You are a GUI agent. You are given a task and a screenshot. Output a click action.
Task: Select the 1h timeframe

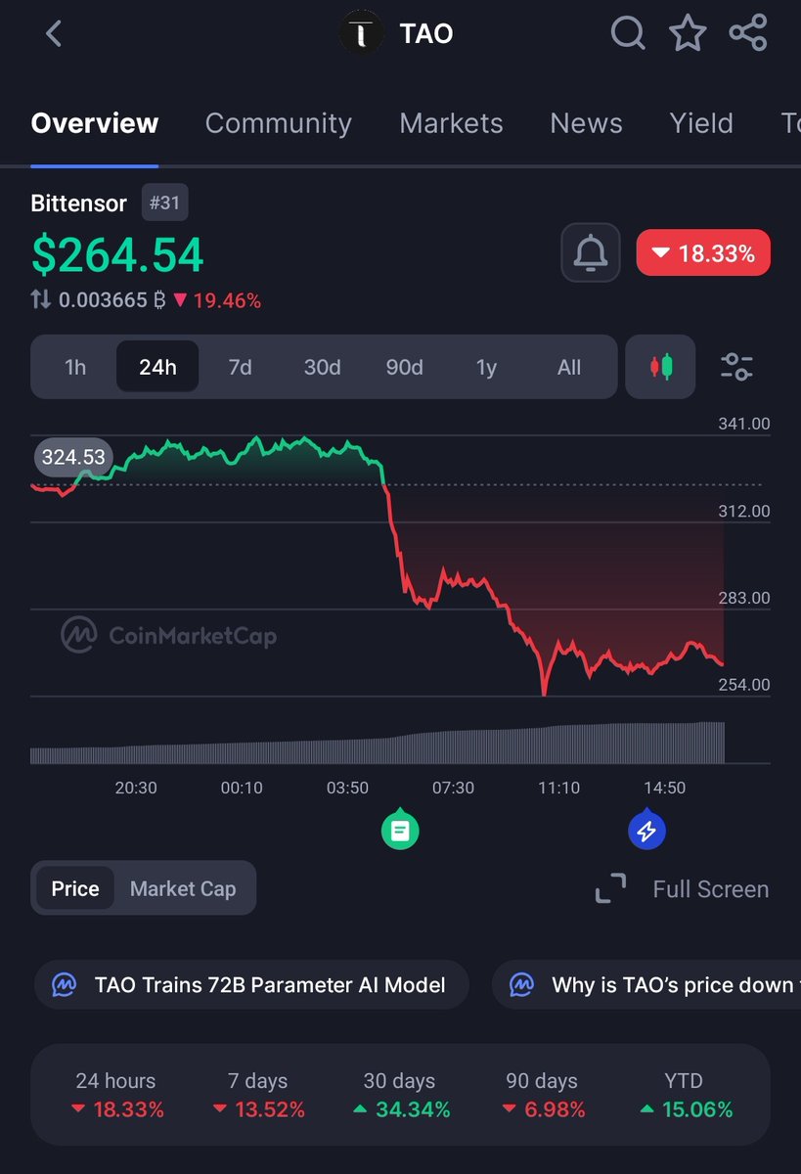[75, 367]
